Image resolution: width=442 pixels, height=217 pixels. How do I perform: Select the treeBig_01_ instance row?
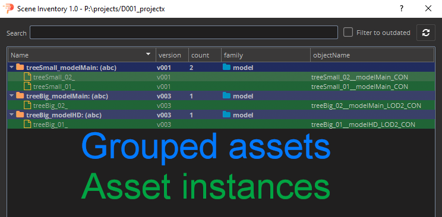tap(221, 124)
